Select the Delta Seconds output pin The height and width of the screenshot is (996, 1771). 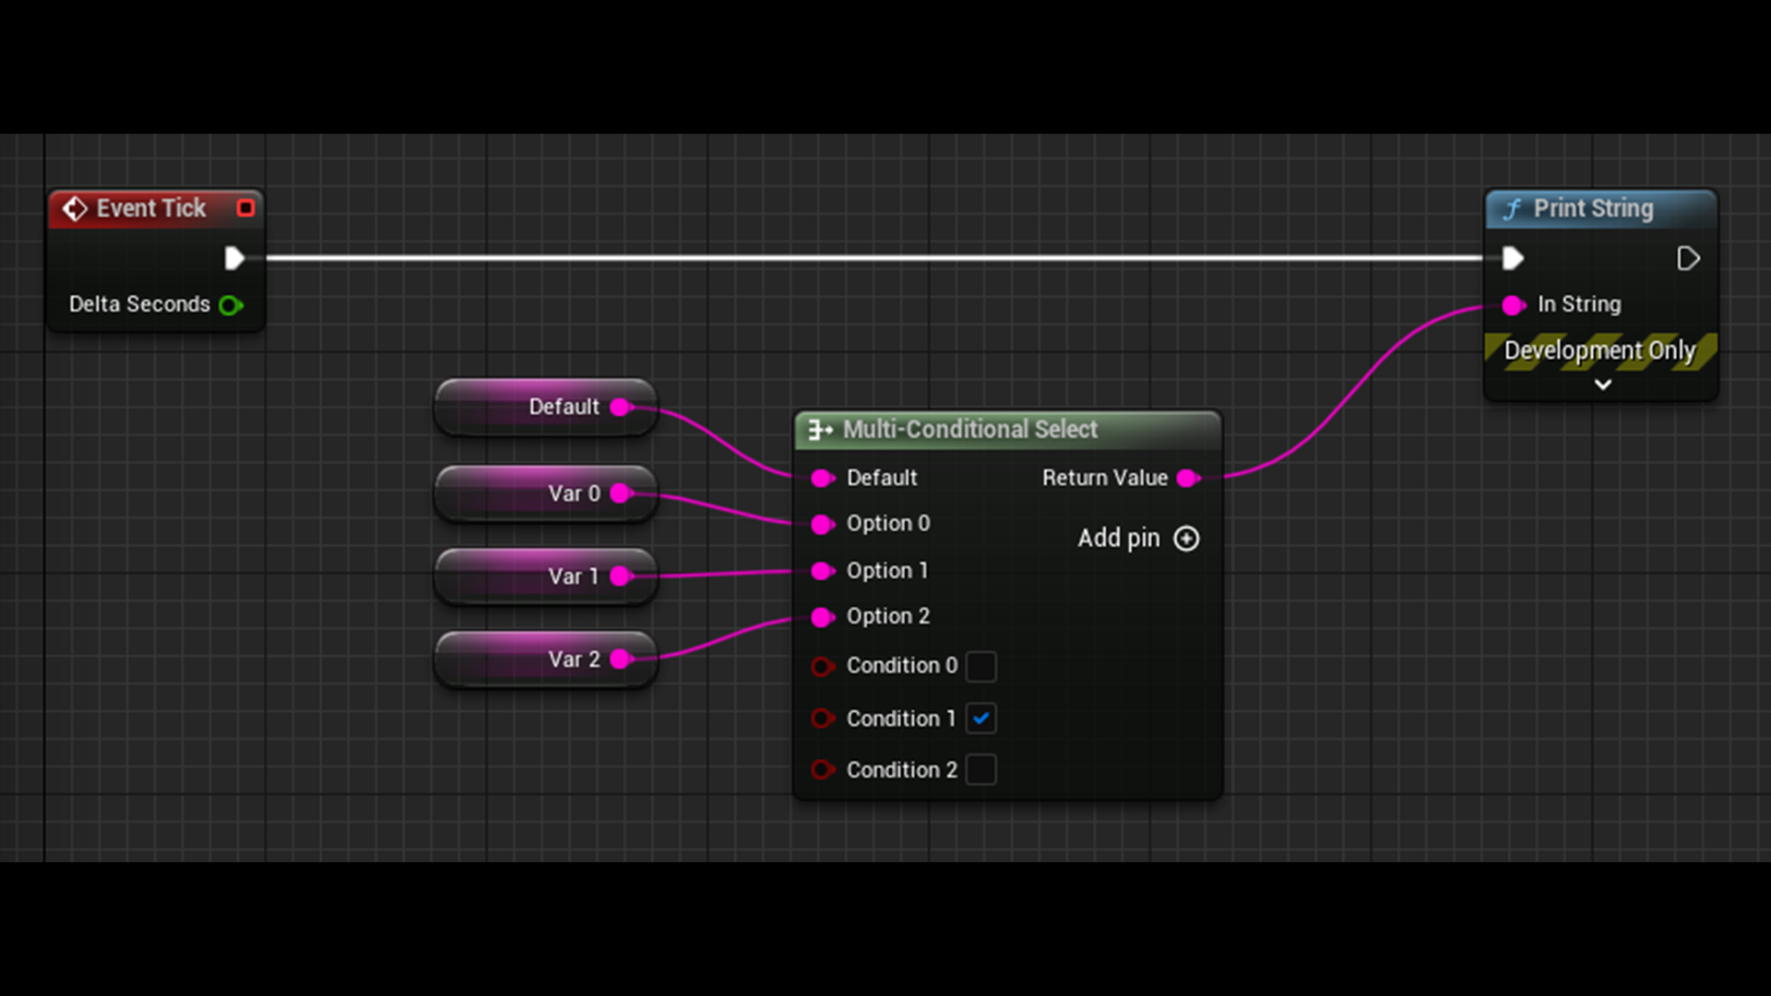pos(231,304)
